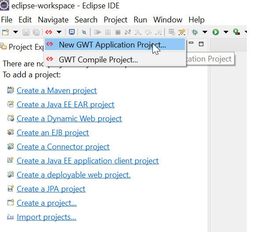Minimize the Project Explorer view
253x232 pixels.
point(191,43)
